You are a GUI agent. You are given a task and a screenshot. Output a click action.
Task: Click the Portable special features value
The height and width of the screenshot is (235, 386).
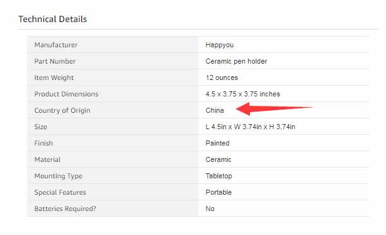pyautogui.click(x=219, y=192)
